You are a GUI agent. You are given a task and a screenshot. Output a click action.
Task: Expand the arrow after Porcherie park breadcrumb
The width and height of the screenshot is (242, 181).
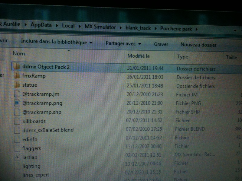[196, 29]
